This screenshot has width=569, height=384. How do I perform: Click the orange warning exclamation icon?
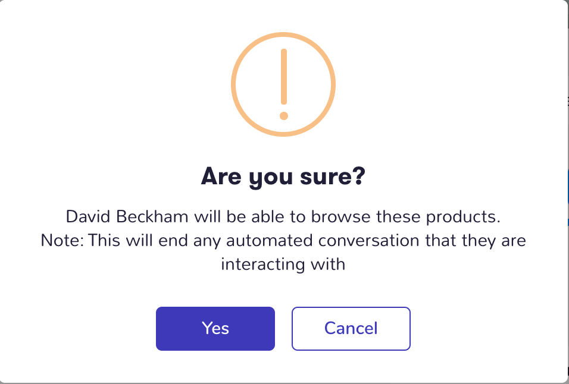pyautogui.click(x=283, y=84)
